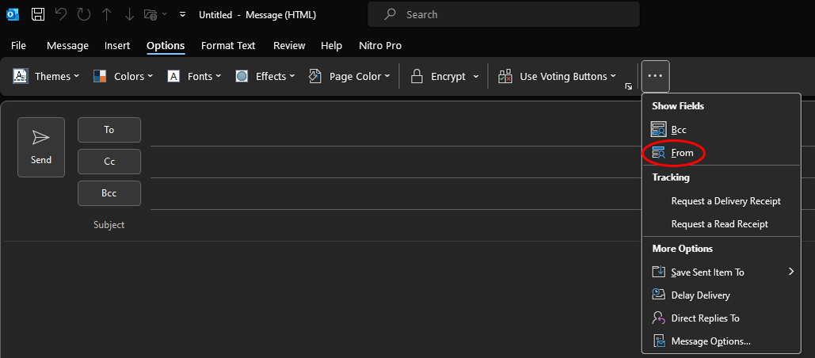Click the Delay Delivery icon
815x358 pixels.
658,295
